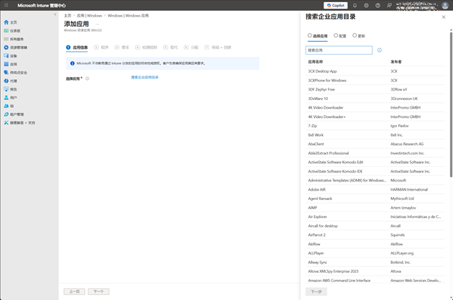Select the third step tab in the catalog panel
This screenshot has height=300, width=453.
pyautogui.click(x=359, y=36)
